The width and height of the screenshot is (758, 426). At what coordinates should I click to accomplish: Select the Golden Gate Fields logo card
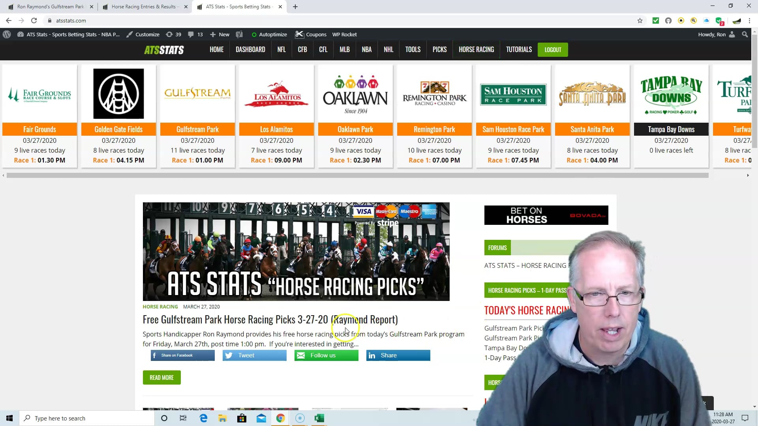(118, 93)
